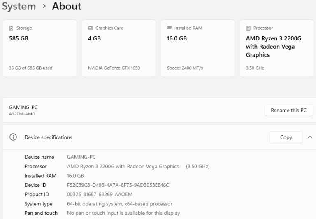Screen dimensions: 316x219
Task: Click the NVIDIA GeForce GTX 1650 label
Action: [x=114, y=68]
